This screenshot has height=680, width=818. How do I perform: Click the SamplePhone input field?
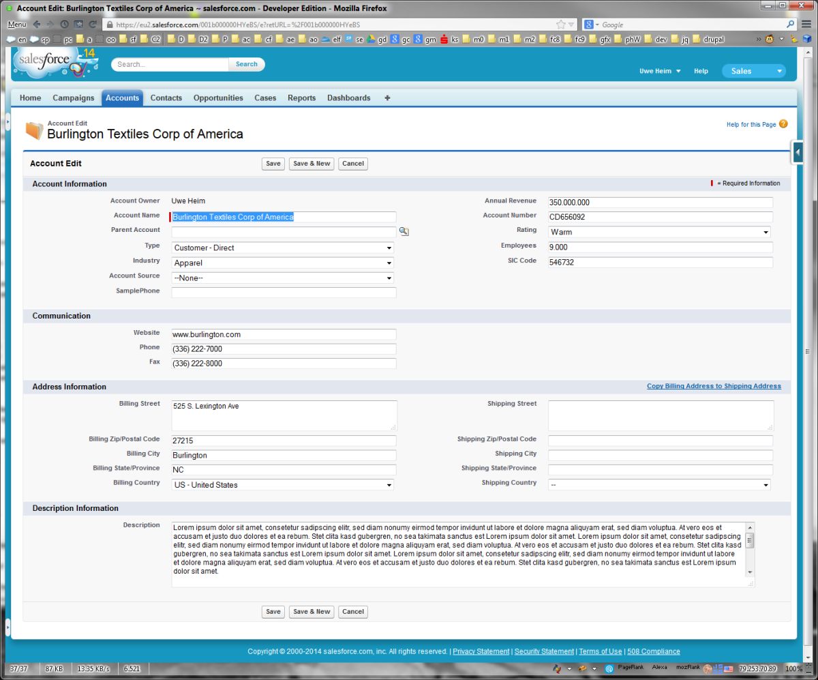pyautogui.click(x=284, y=293)
